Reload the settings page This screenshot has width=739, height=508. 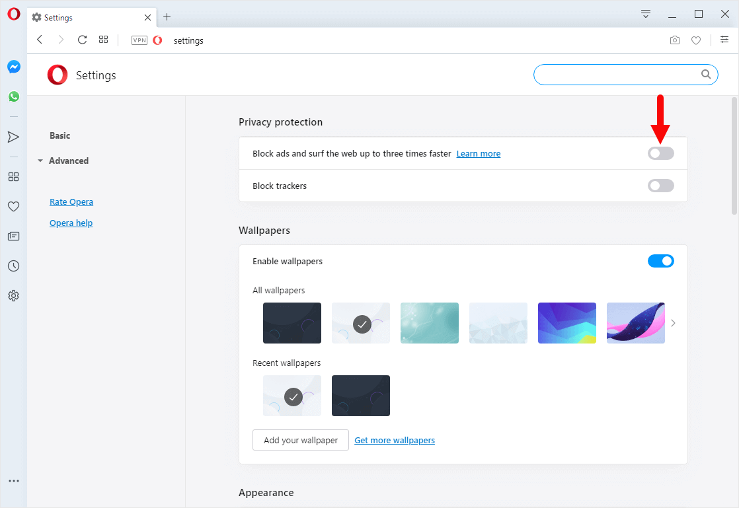[x=82, y=40]
